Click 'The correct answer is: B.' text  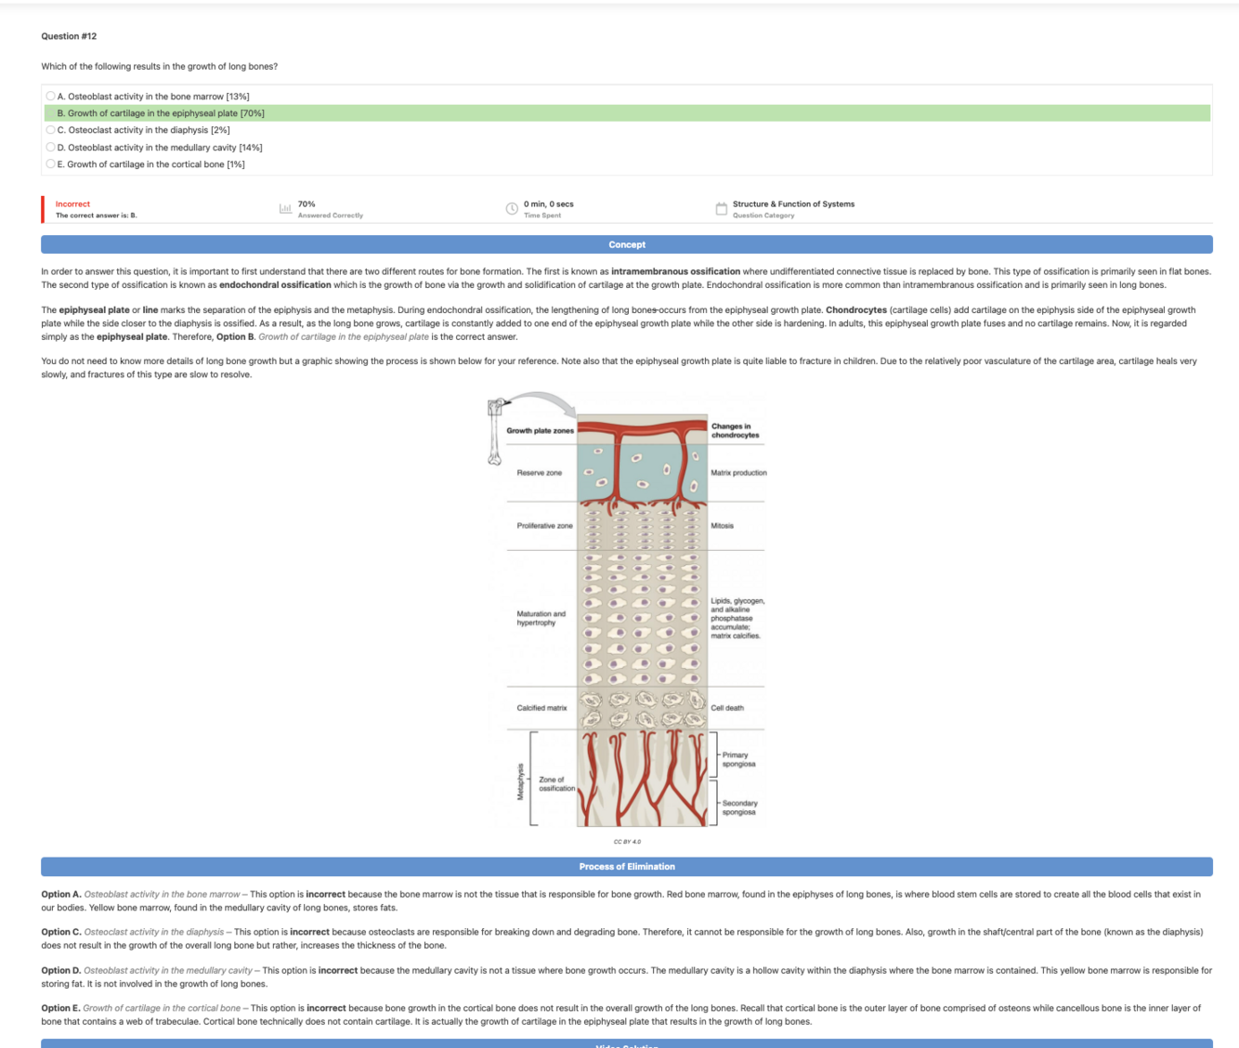97,216
